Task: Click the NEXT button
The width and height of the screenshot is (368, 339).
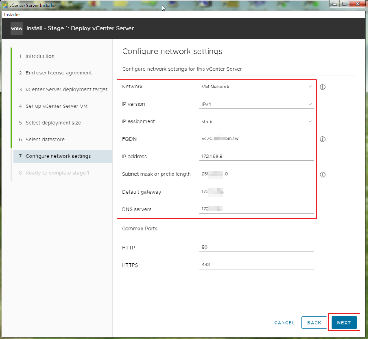Action: (344, 322)
